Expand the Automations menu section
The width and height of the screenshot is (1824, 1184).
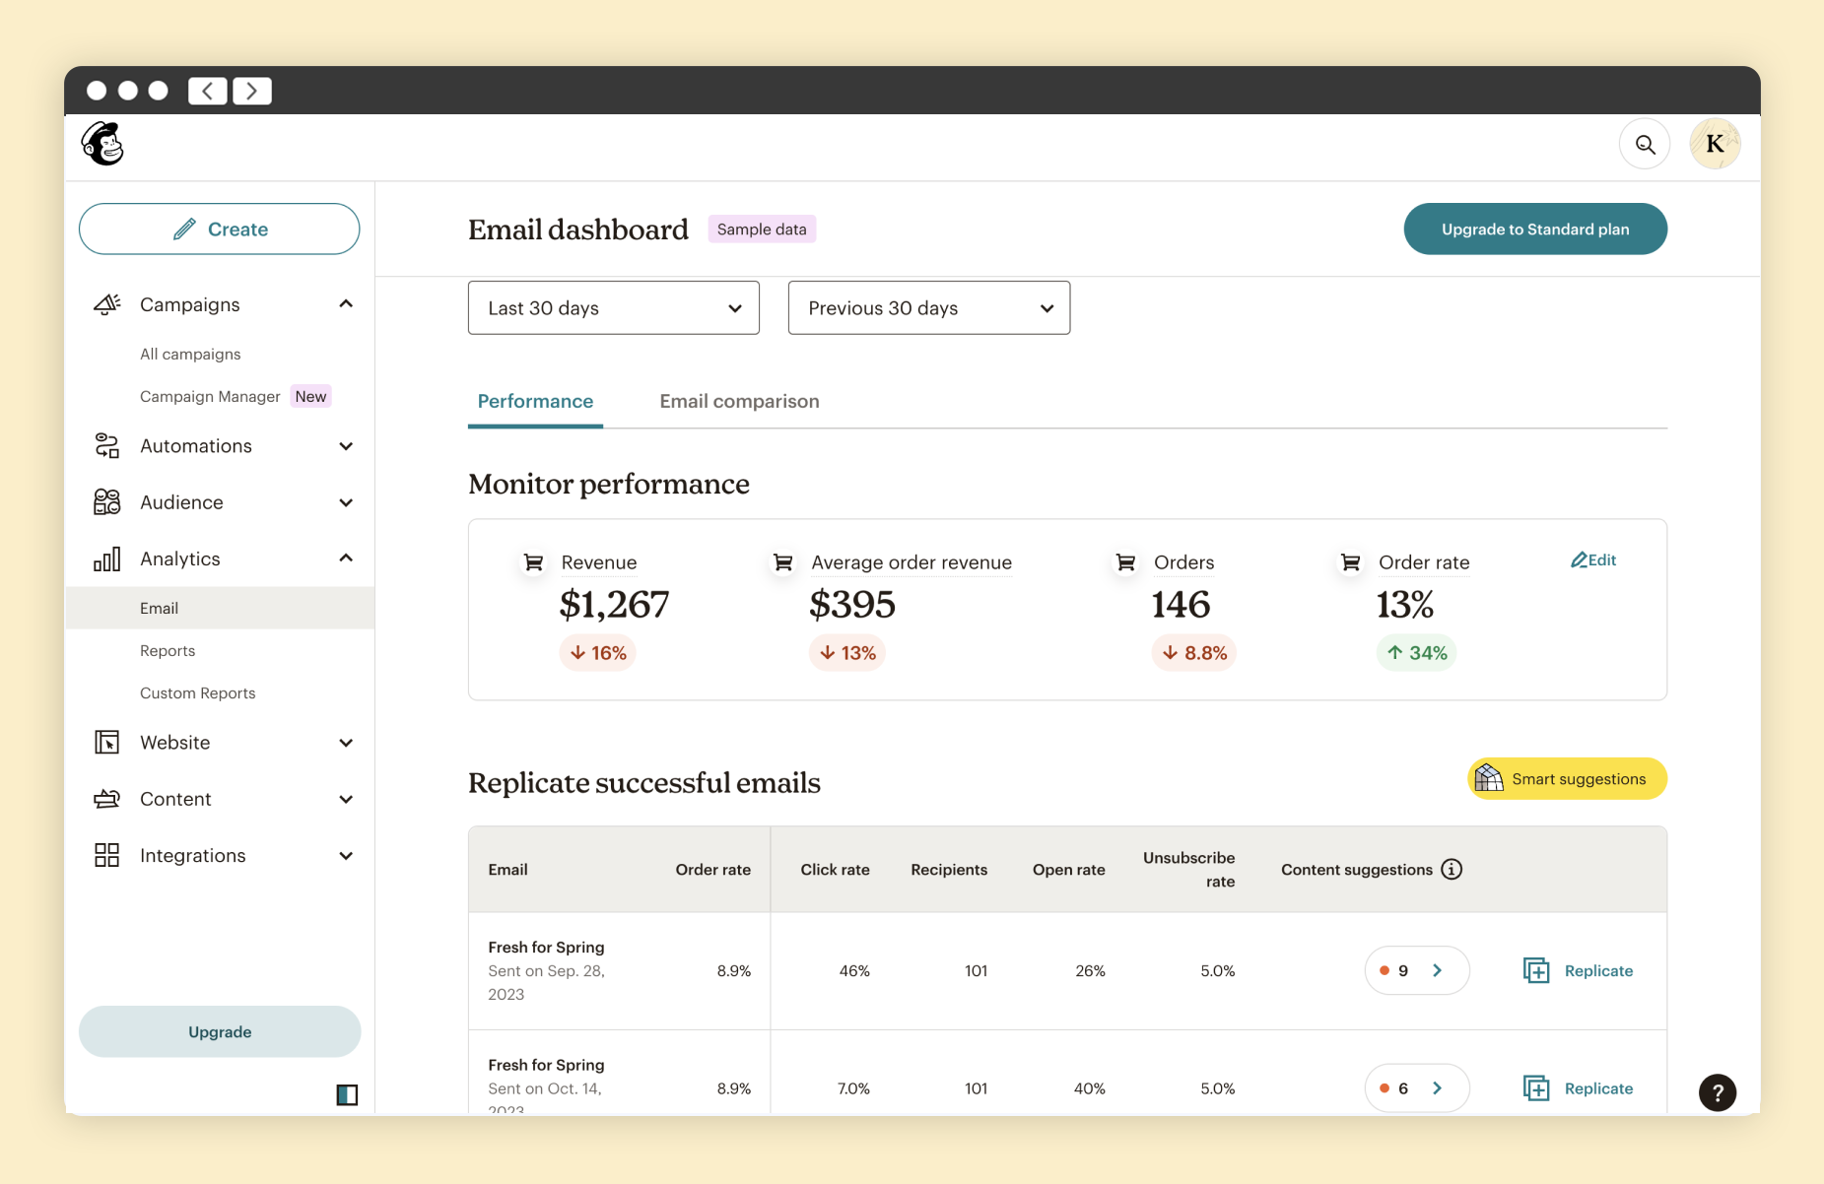pyautogui.click(x=346, y=446)
